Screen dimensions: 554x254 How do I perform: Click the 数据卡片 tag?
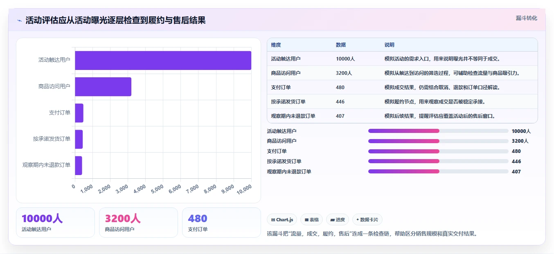[367, 220]
